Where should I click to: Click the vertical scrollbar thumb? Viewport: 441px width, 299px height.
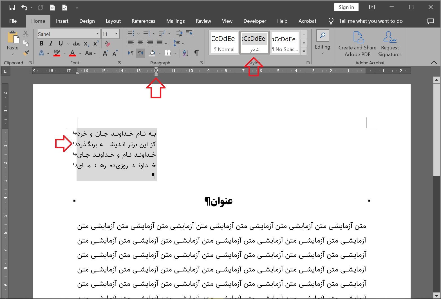[x=436, y=129]
